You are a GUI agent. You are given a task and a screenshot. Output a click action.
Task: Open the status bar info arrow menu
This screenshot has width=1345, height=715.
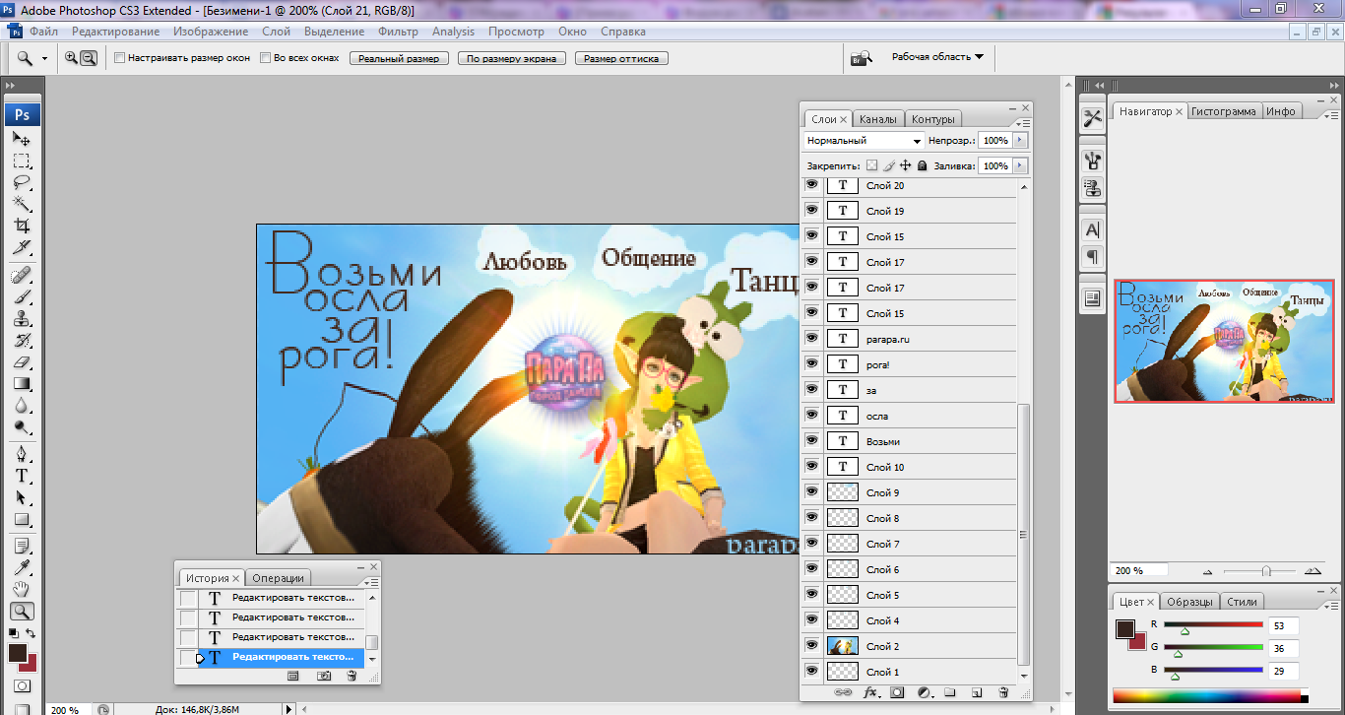288,708
